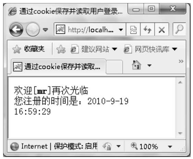The height and width of the screenshot is (159, 193).
Task: Click the Home house icon
Action: point(136,65)
